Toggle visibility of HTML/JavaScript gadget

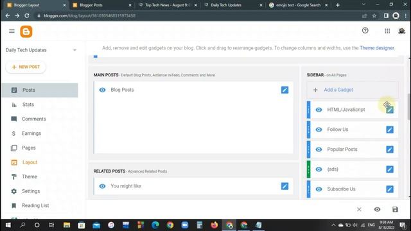pyautogui.click(x=319, y=110)
